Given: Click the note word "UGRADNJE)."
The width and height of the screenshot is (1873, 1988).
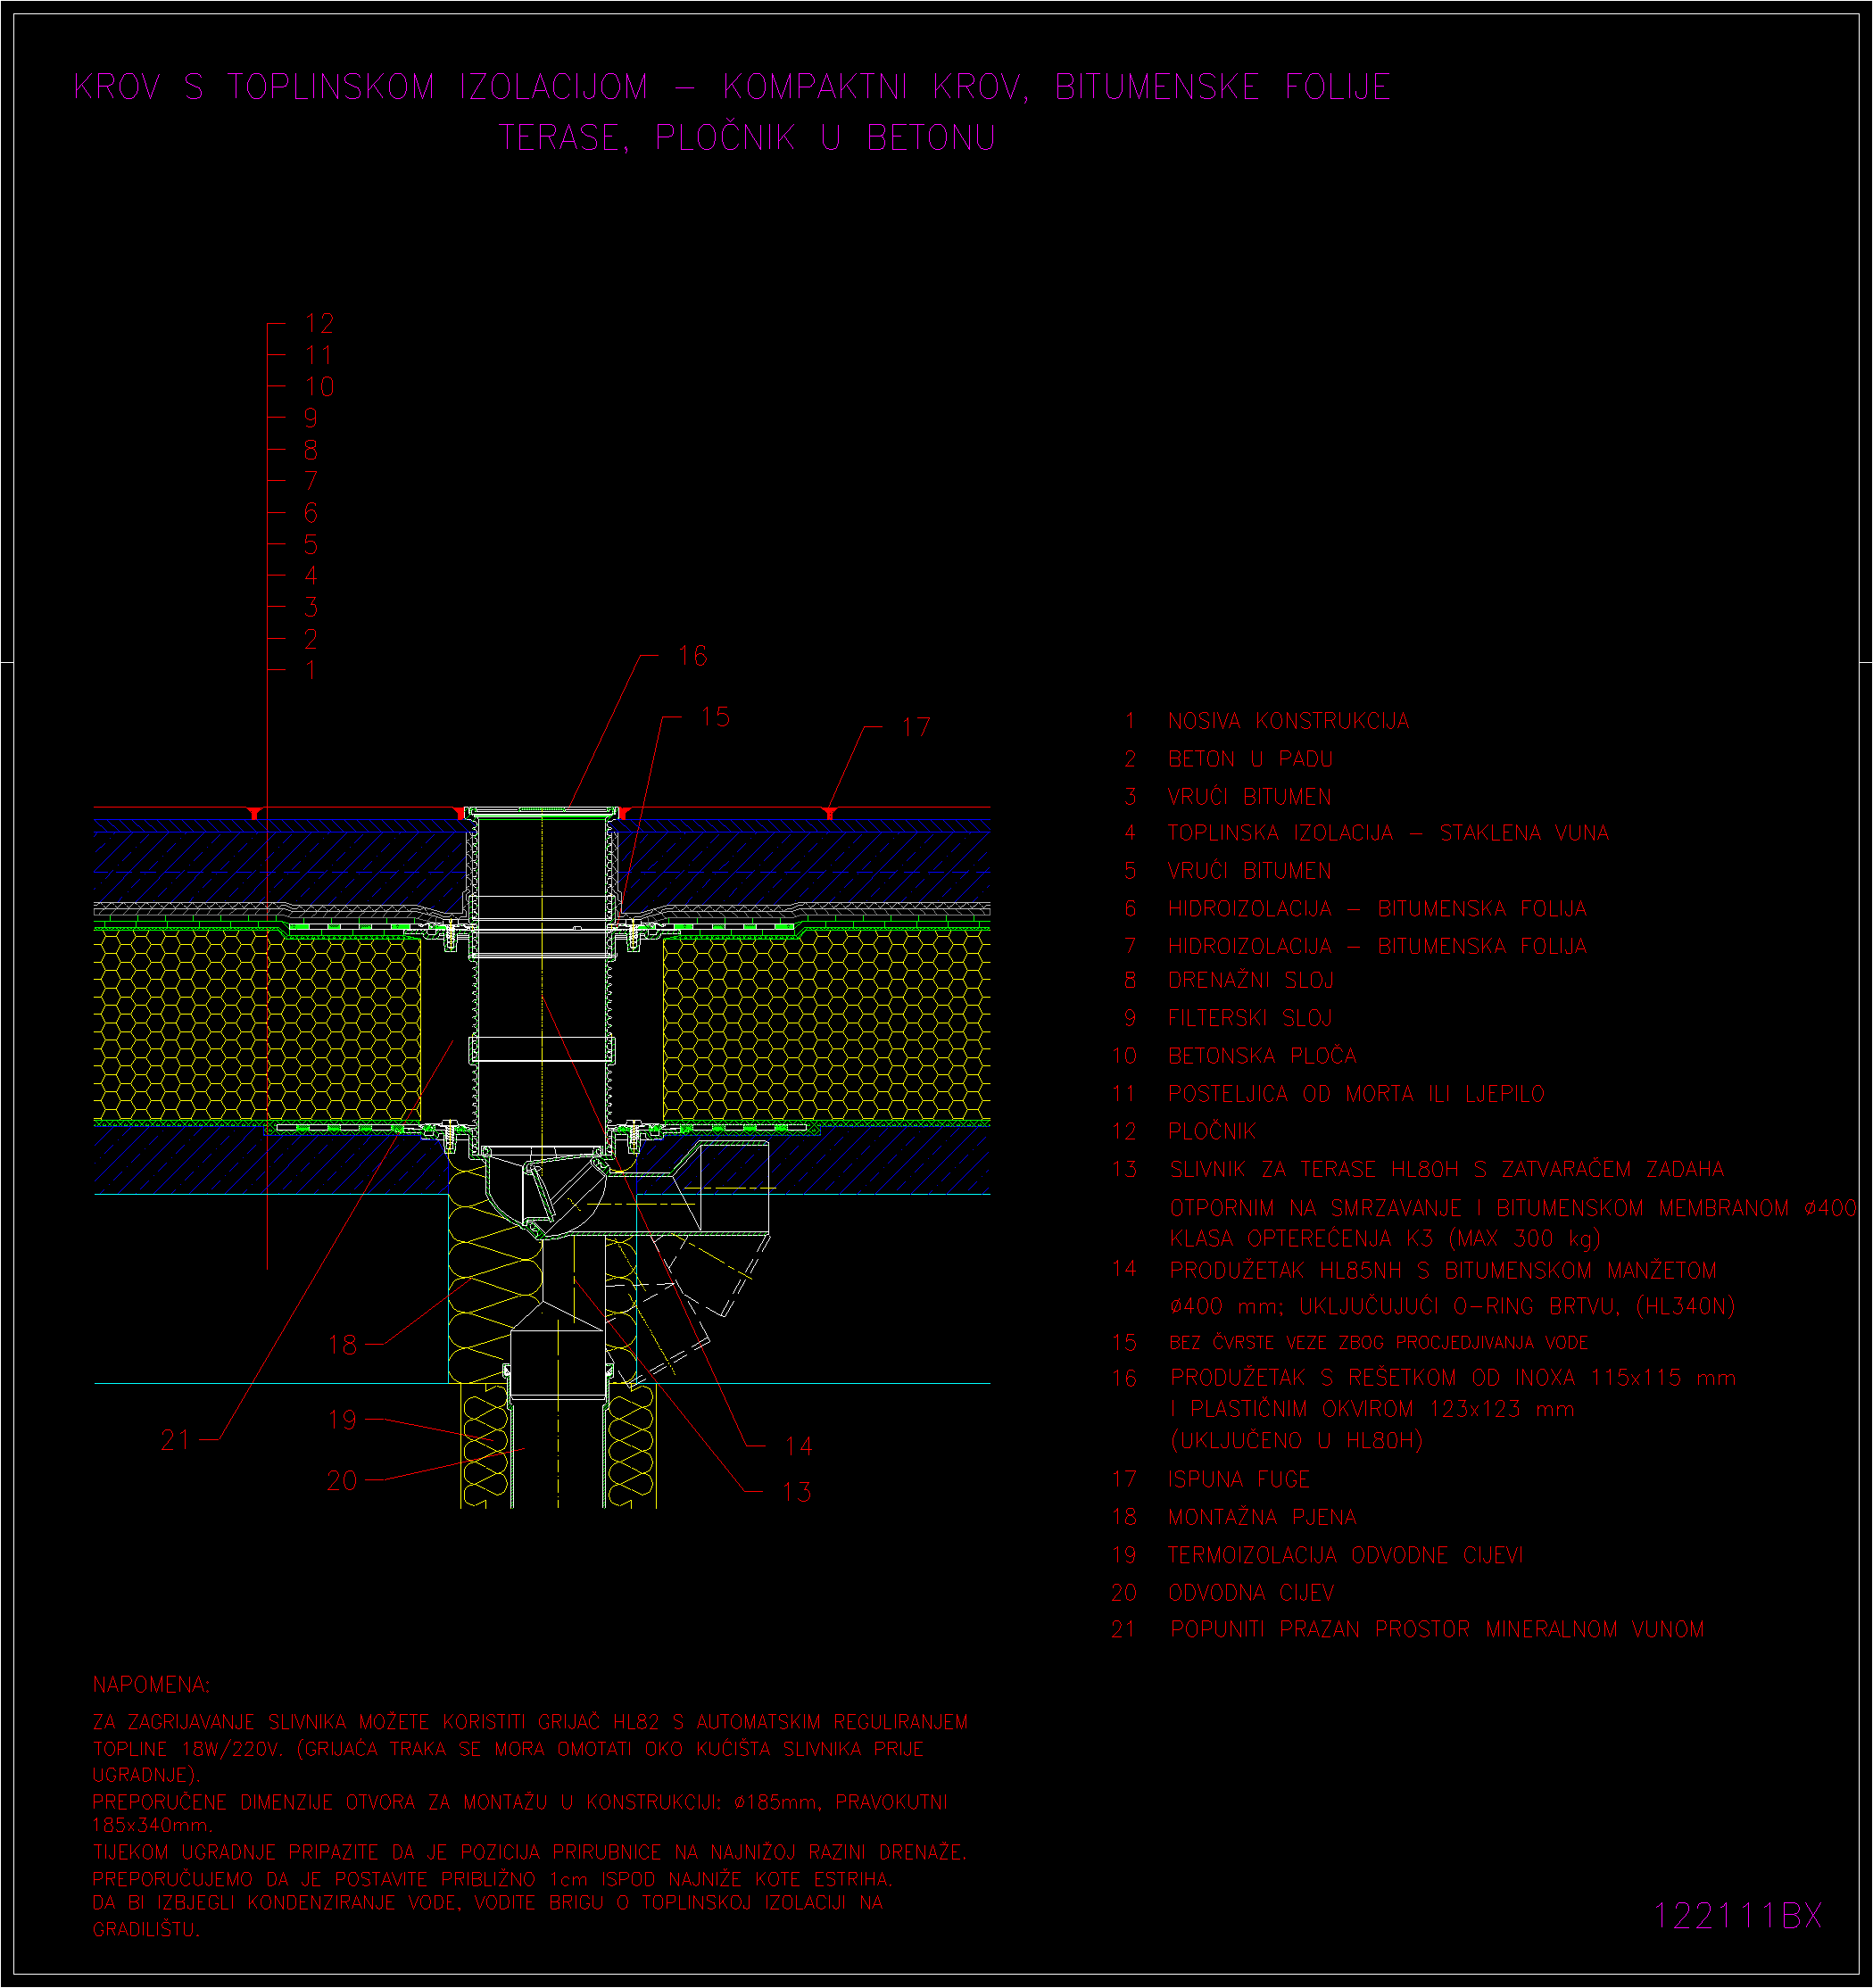Looking at the screenshot, I should pyautogui.click(x=147, y=1776).
